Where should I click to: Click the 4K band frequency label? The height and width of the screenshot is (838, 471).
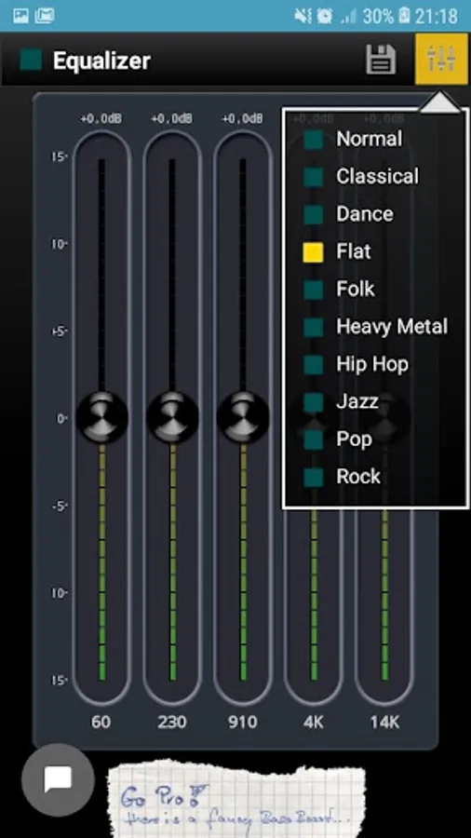pyautogui.click(x=313, y=722)
